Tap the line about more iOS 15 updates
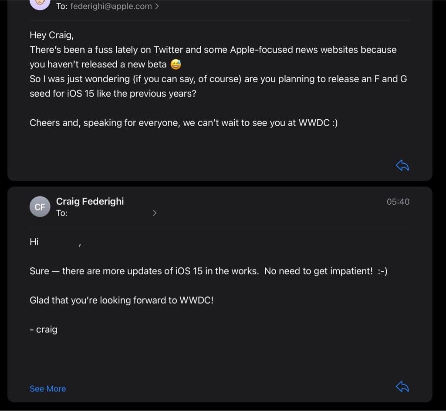 click(x=208, y=271)
